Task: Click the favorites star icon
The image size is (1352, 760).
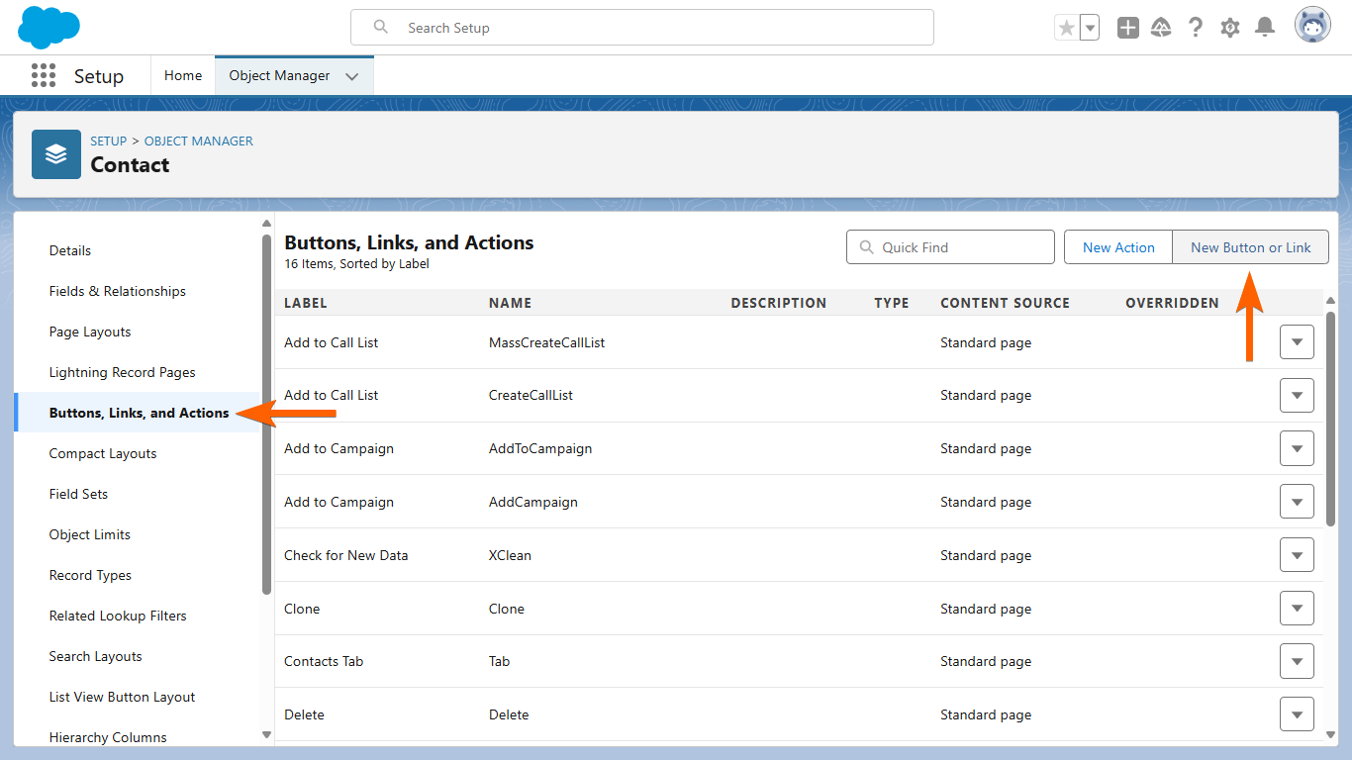Action: (x=1066, y=28)
